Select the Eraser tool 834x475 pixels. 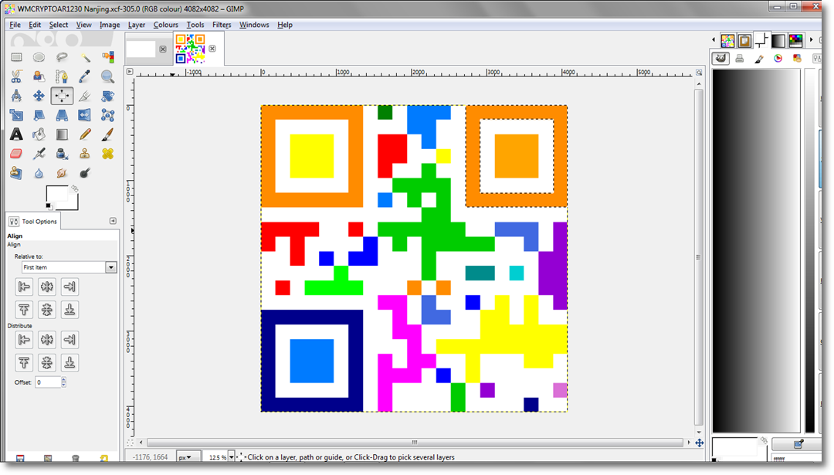coord(16,154)
